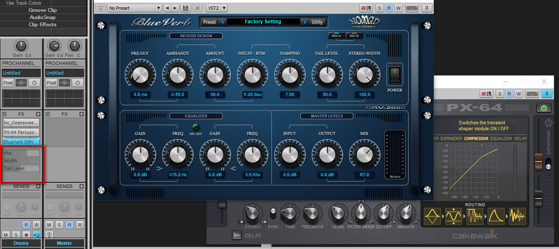The image size is (559, 249).
Task: Click the BlueVerb Utility button
Action: point(317,22)
